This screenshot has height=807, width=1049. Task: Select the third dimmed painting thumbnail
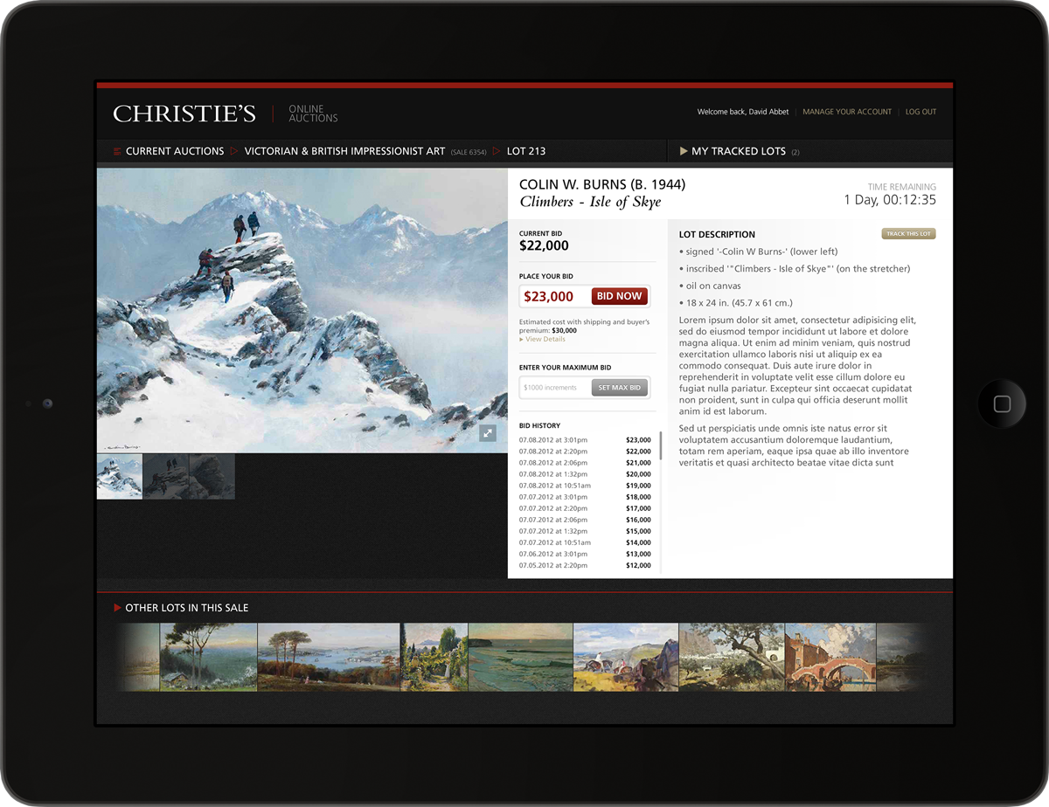coord(212,476)
